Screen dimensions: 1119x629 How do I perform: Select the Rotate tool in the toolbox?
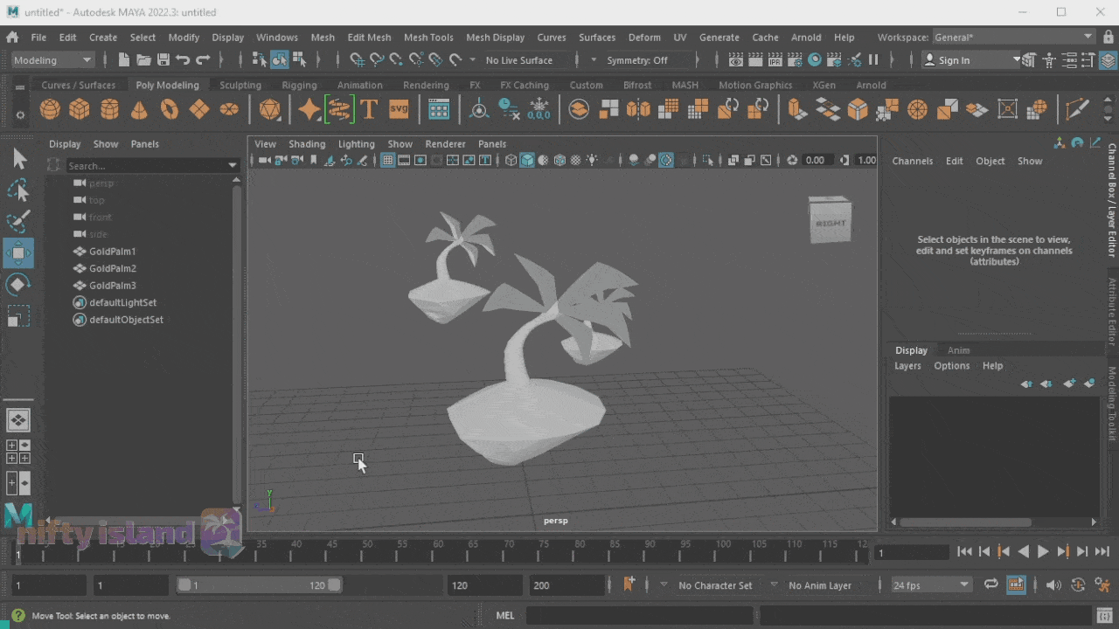tap(18, 285)
